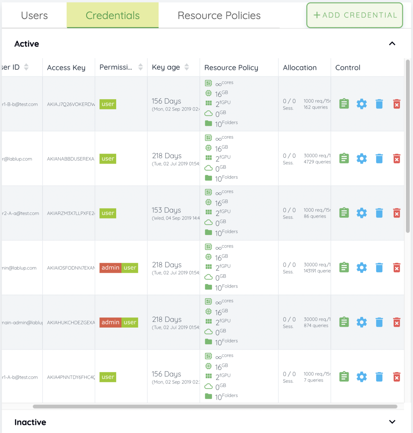Click the admin badge in AKIAHUKCHDEZGEXA row
The height and width of the screenshot is (433, 413).
pyautogui.click(x=110, y=322)
